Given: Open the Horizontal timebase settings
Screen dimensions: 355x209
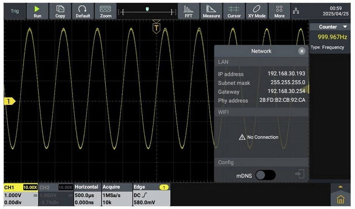Looking at the screenshot, I should (87, 195).
